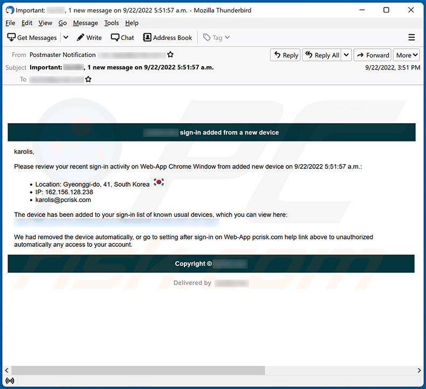Forward this email message
Screen dimensions: 426x389
click(x=373, y=55)
